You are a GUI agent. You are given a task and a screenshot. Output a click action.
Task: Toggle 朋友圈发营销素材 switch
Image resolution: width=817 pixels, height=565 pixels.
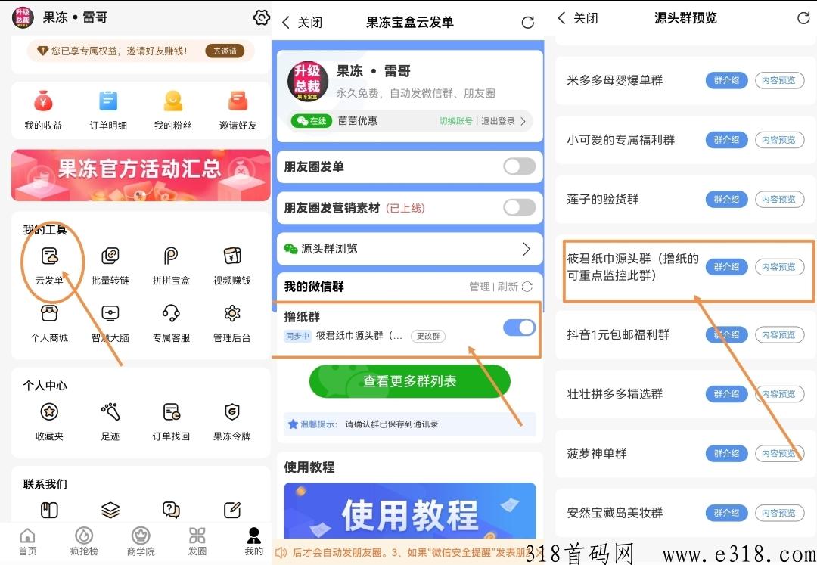pos(519,207)
